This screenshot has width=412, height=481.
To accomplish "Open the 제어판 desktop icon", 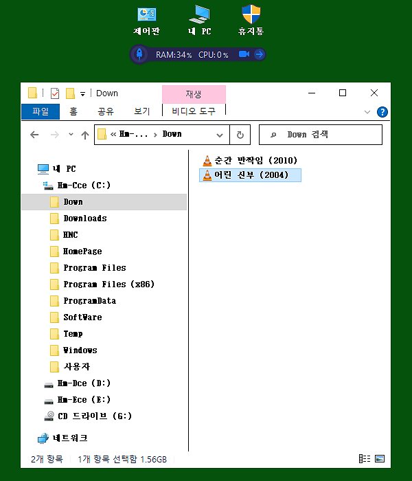I will click(146, 21).
